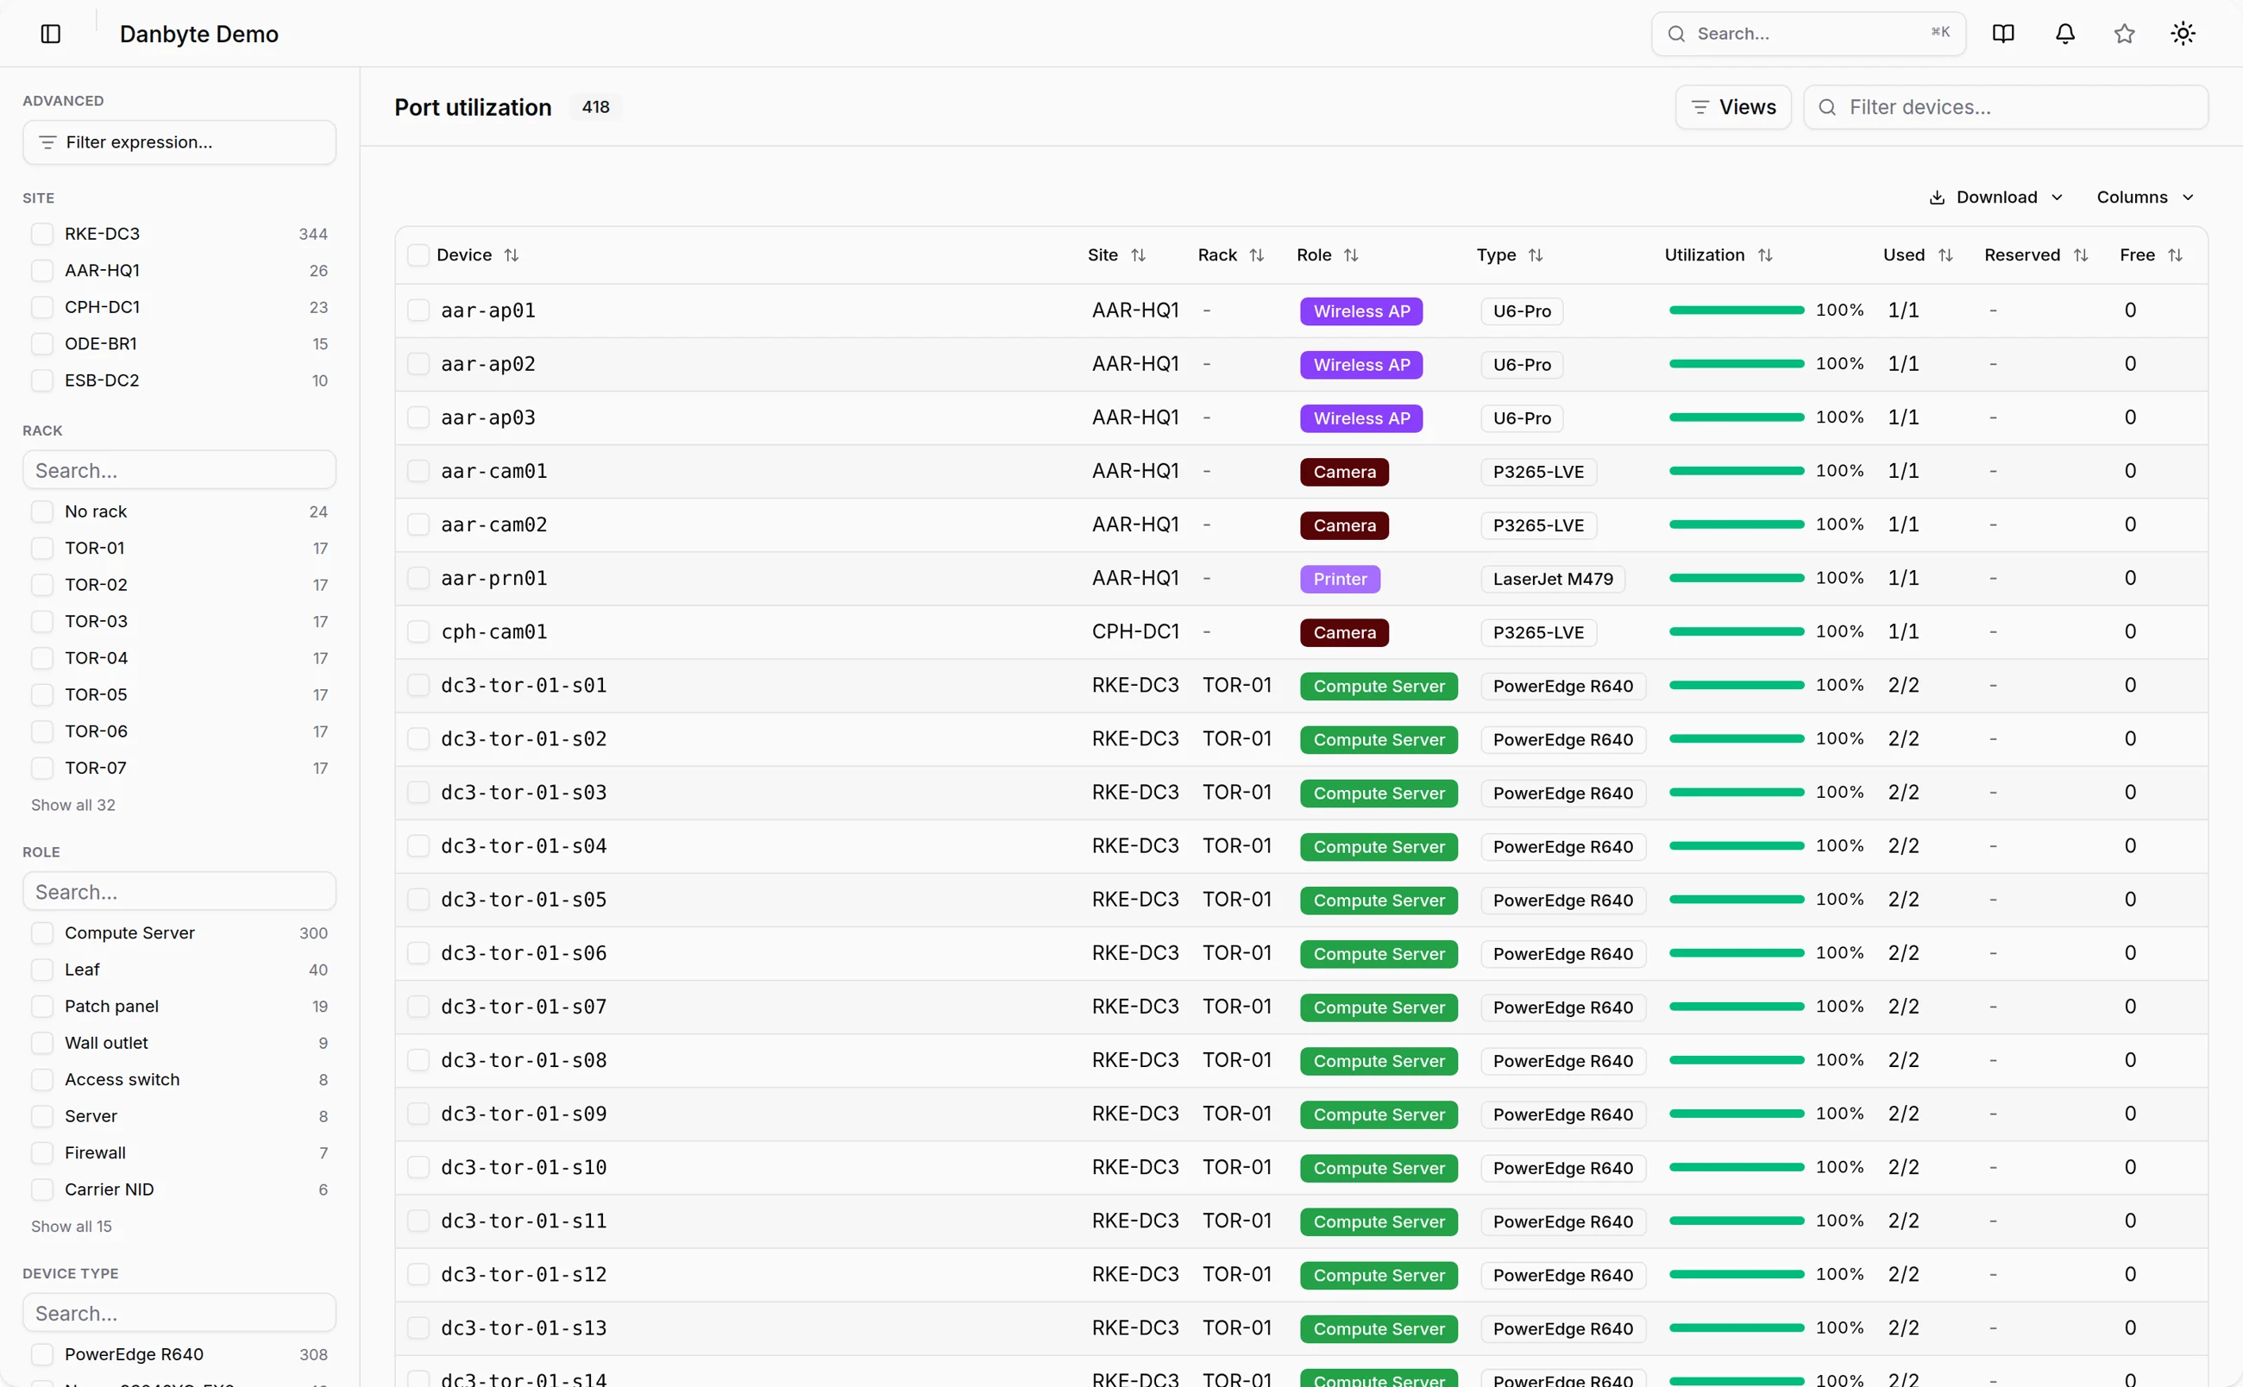This screenshot has width=2243, height=1387.
Task: Sort by Reserved column arrows
Action: [x=2080, y=255]
